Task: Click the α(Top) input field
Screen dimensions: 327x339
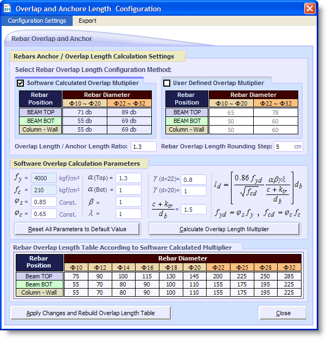Action: tap(128, 178)
